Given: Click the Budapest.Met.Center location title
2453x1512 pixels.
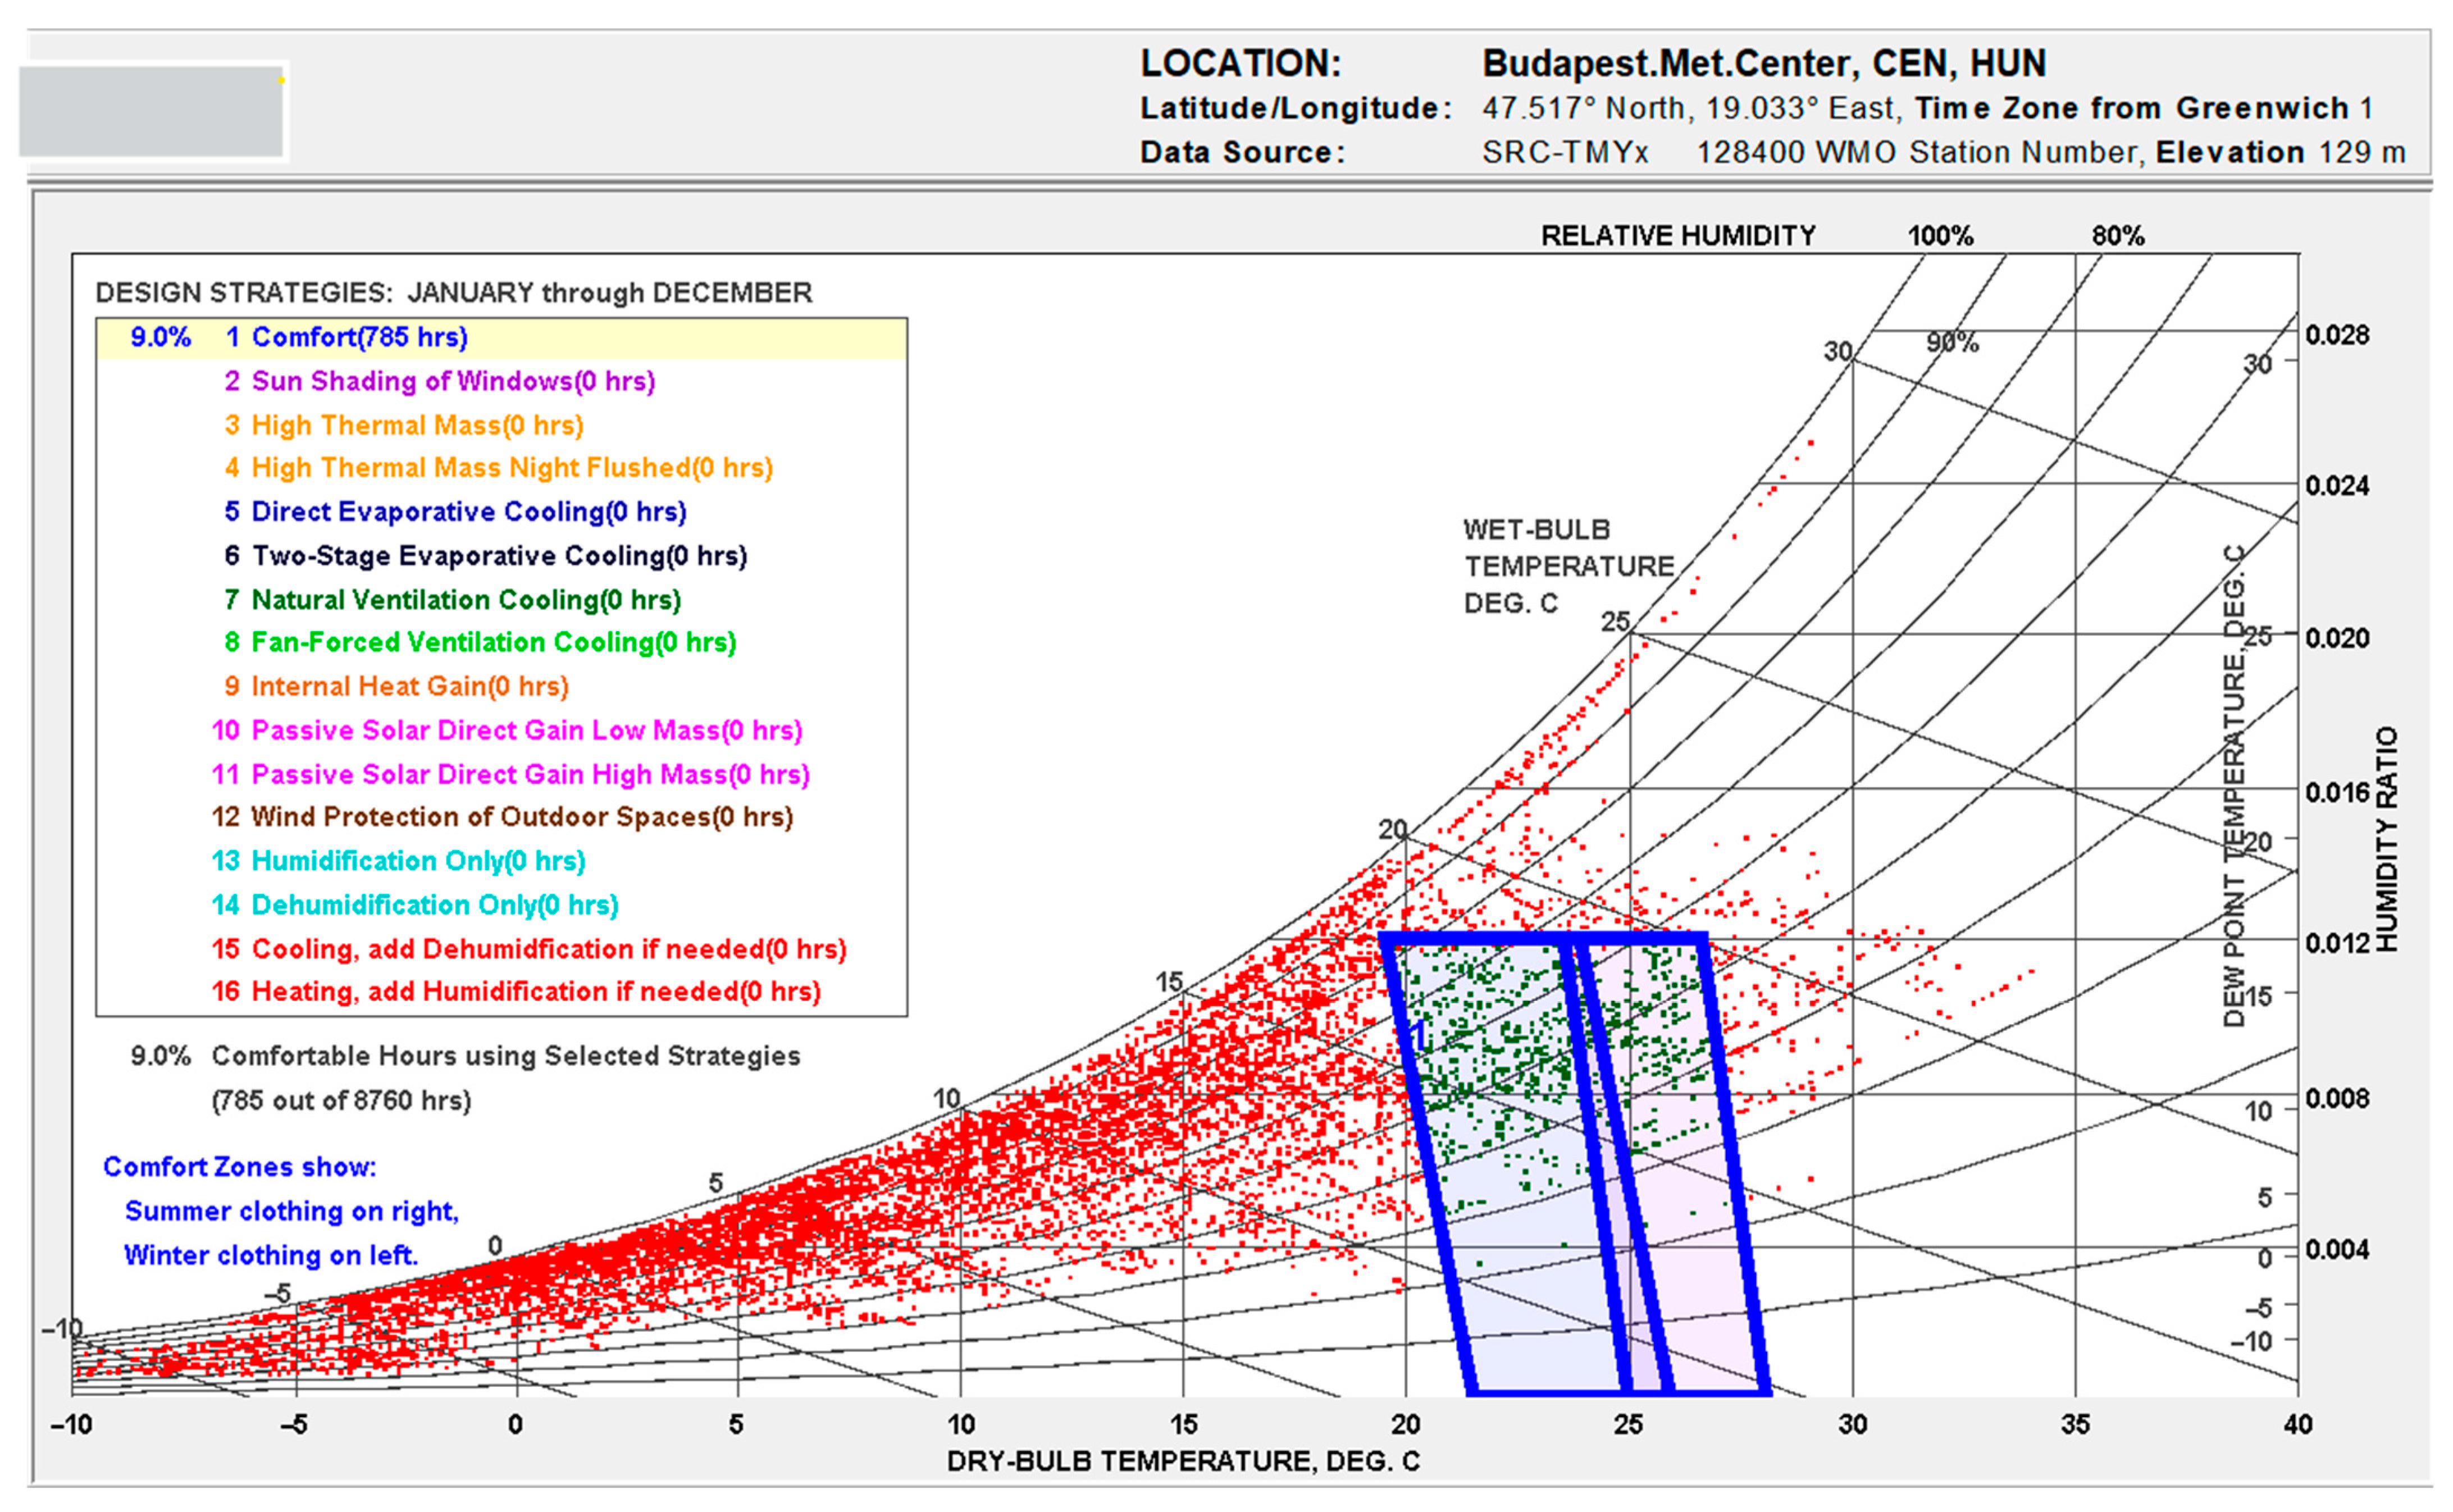Looking at the screenshot, I should pyautogui.click(x=1763, y=64).
